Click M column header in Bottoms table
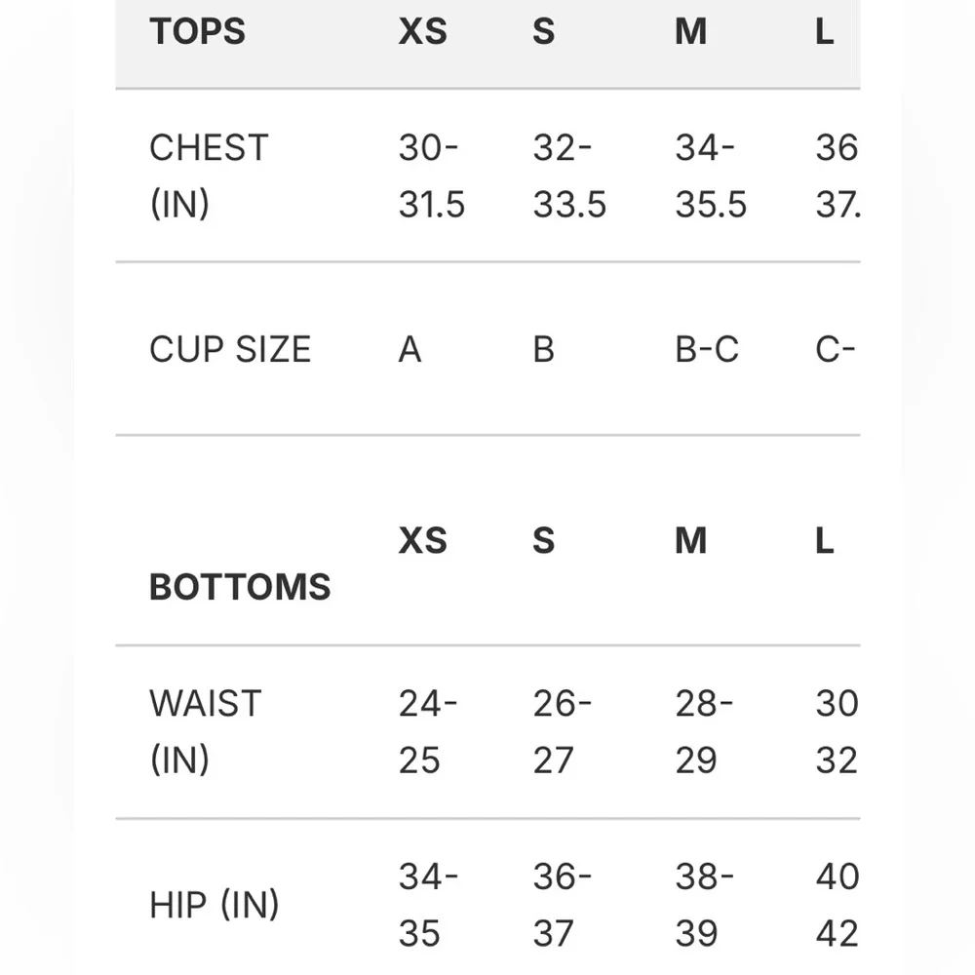Viewport: 975px width, 975px height. (x=690, y=540)
